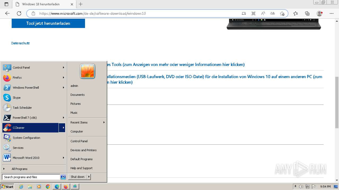
Task: Open Help and Support
Action: (87, 168)
